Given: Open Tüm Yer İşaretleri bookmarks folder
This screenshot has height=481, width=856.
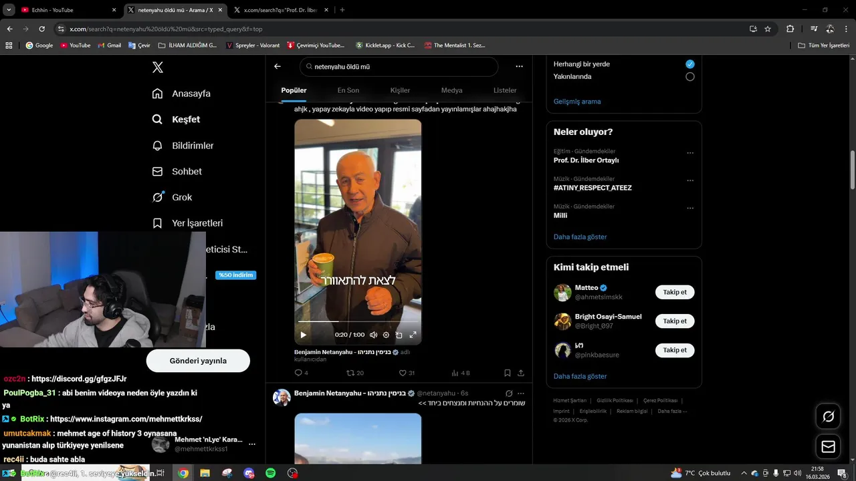Looking at the screenshot, I should [824, 45].
